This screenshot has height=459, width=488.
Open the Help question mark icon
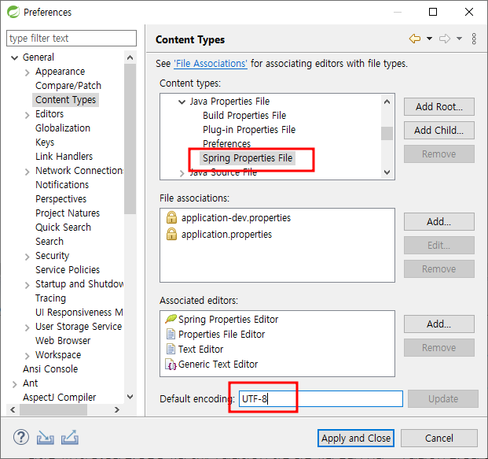21,437
